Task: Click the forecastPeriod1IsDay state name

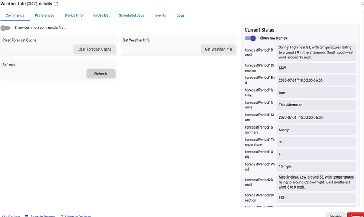Action: tap(260, 93)
